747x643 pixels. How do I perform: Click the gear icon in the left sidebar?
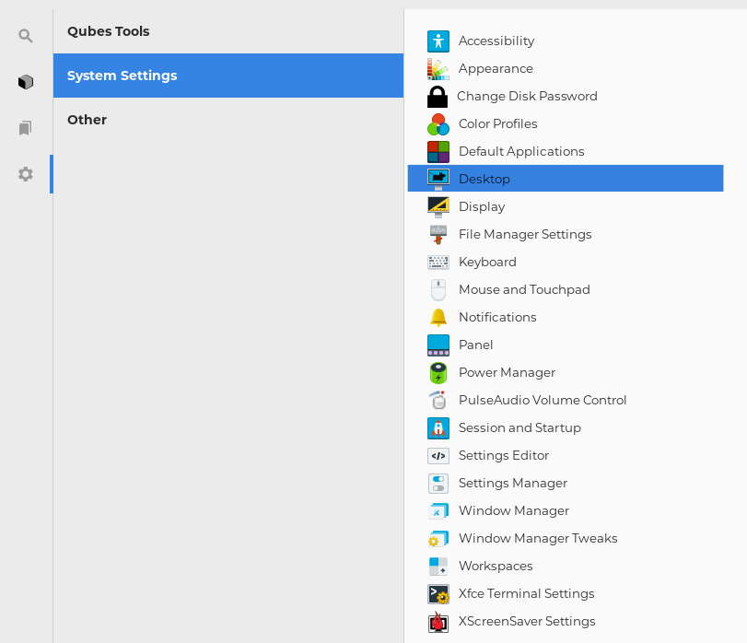click(x=25, y=173)
